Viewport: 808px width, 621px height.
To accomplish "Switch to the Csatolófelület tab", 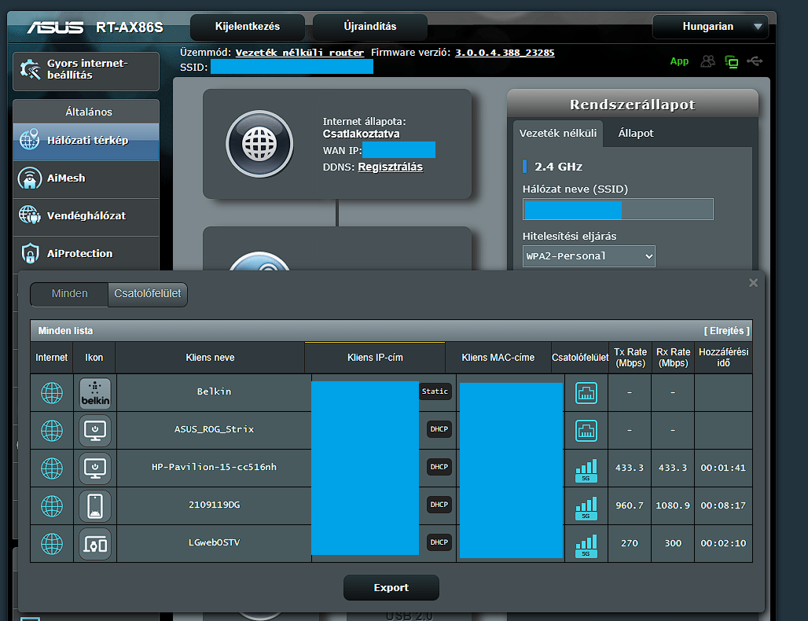I will pyautogui.click(x=148, y=294).
